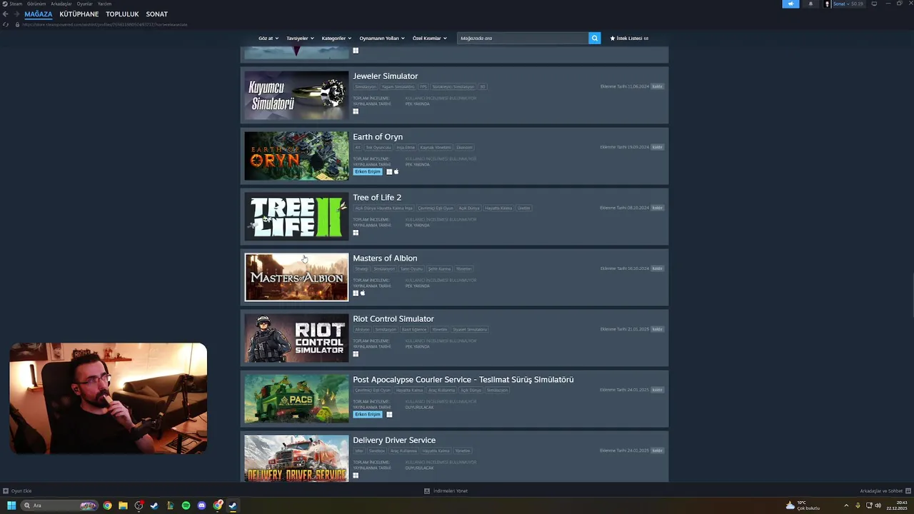Open the notifications bell icon

(x=810, y=4)
